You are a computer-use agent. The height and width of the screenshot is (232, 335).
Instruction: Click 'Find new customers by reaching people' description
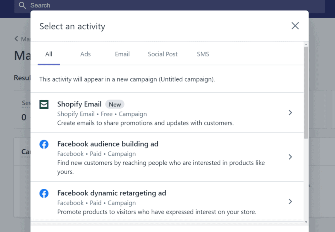tap(161, 167)
